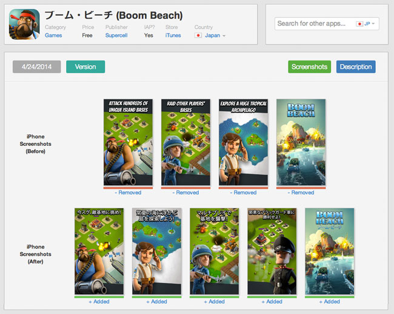Open added screenshot with Blackguard officer
Viewport: 394px width, 314px height.
272,251
